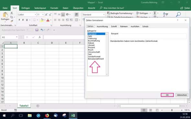Click the cut scissors icon
Screen dimensions: 191x119
[12, 13]
